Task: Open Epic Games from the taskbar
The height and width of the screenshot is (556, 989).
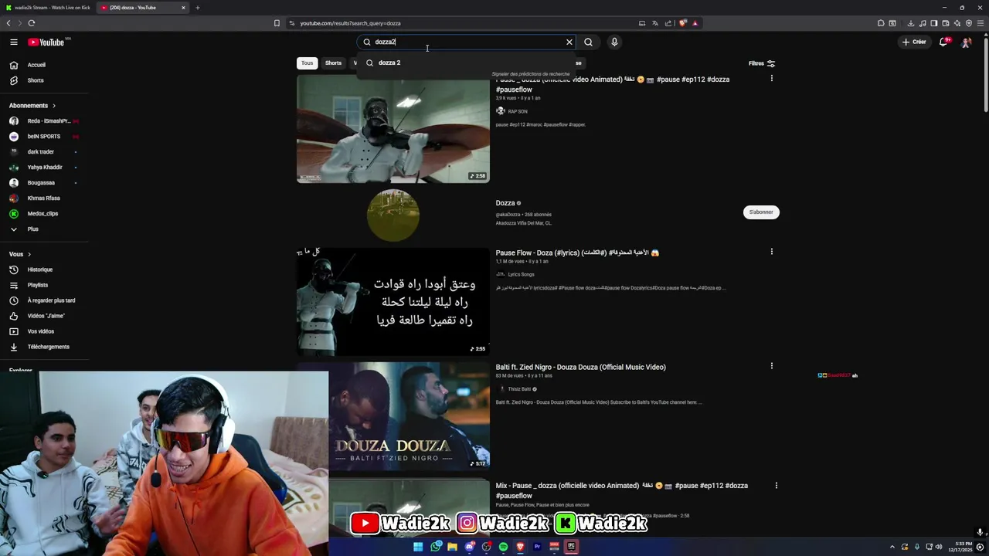Action: [x=571, y=547]
